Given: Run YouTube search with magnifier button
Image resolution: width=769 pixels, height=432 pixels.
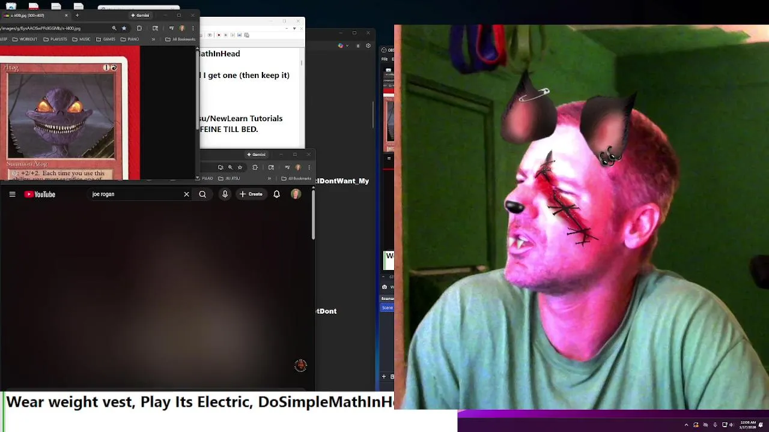Looking at the screenshot, I should (202, 194).
